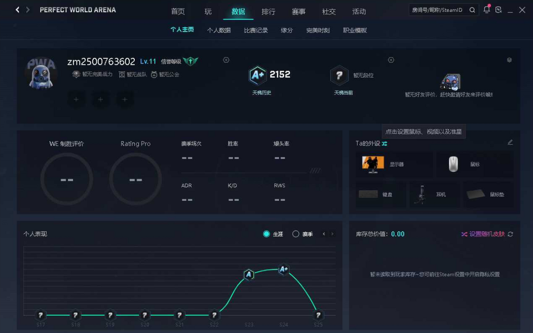The height and width of the screenshot is (333, 533).
Task: Open the 鼠标垫 peripheral card
Action: [x=489, y=195]
